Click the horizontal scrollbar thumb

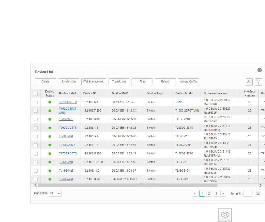[128, 186]
